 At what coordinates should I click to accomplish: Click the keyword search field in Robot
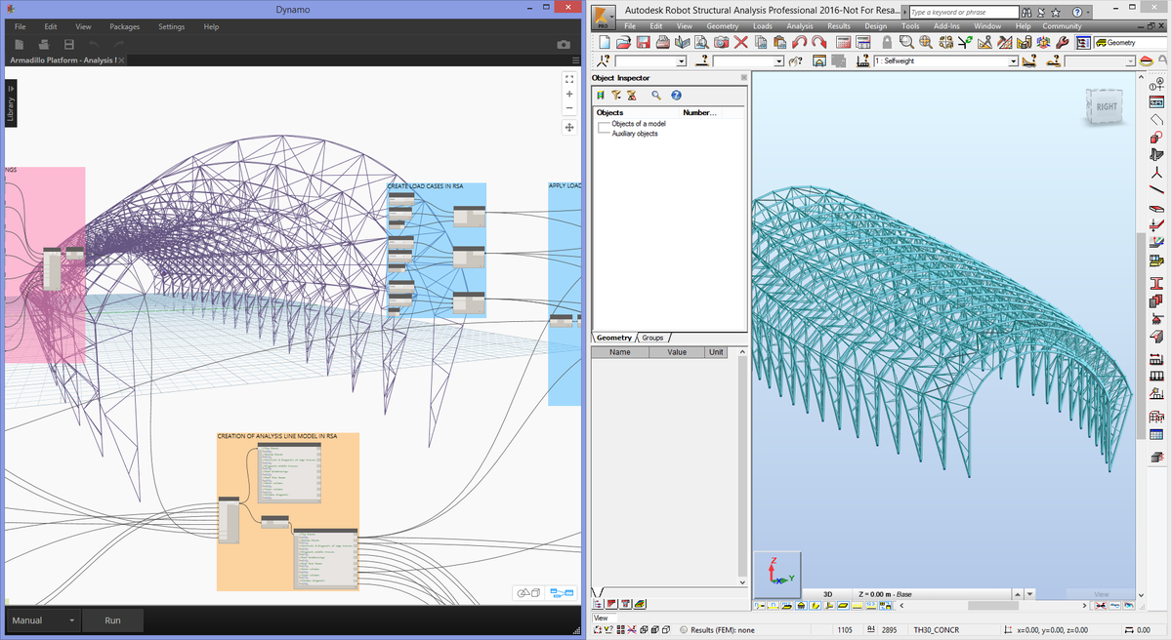click(963, 12)
